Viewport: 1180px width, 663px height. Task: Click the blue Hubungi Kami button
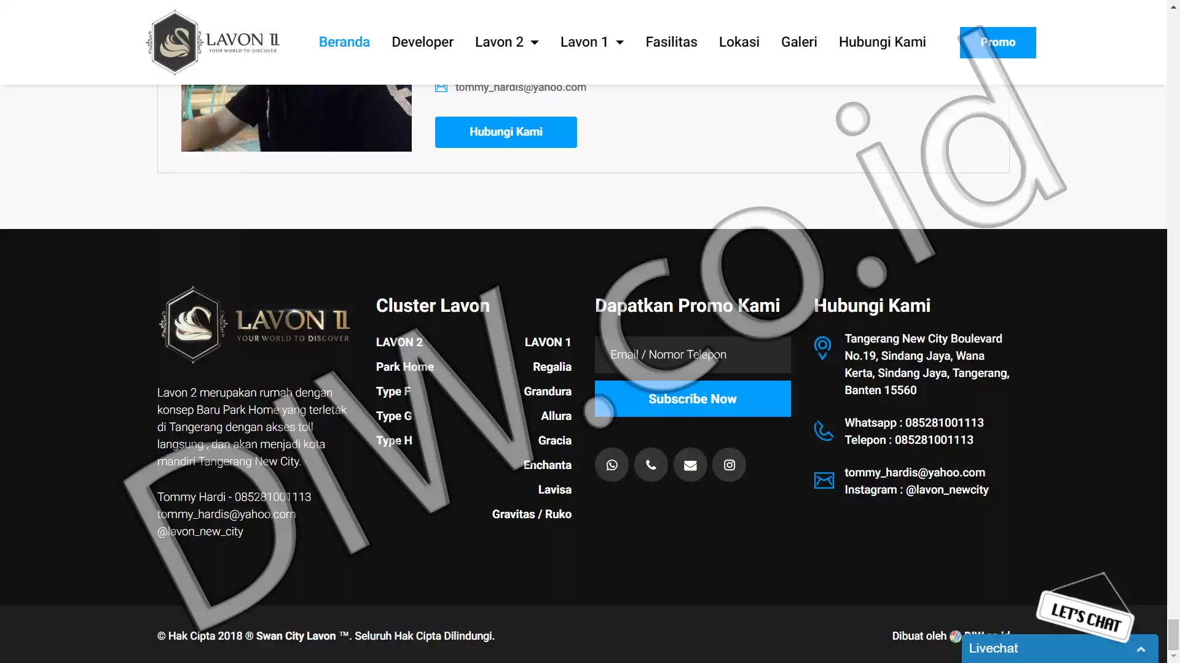pyautogui.click(x=506, y=132)
